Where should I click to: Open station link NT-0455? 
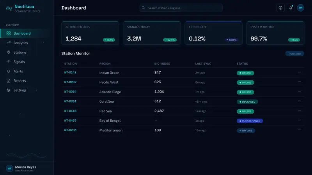(x=70, y=121)
